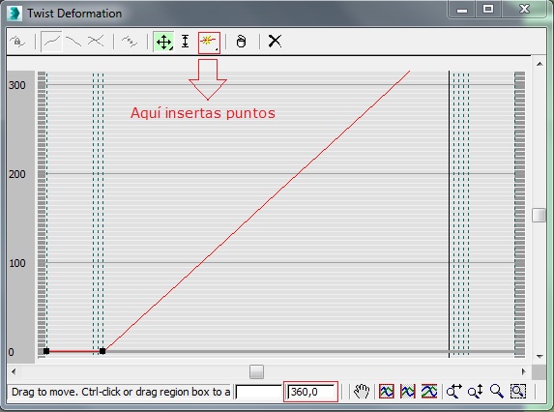Select the Display XY Axes curve button
The image size is (554, 412).
pyautogui.click(x=96, y=42)
